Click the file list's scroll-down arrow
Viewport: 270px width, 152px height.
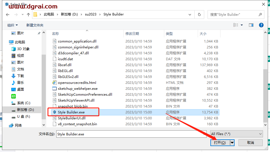[x=265, y=125]
